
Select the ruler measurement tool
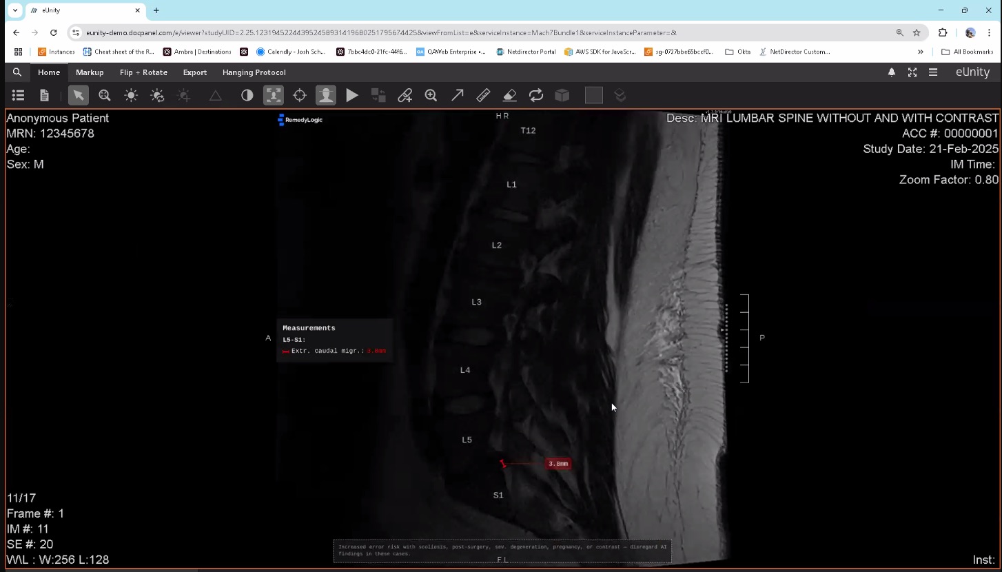click(484, 96)
